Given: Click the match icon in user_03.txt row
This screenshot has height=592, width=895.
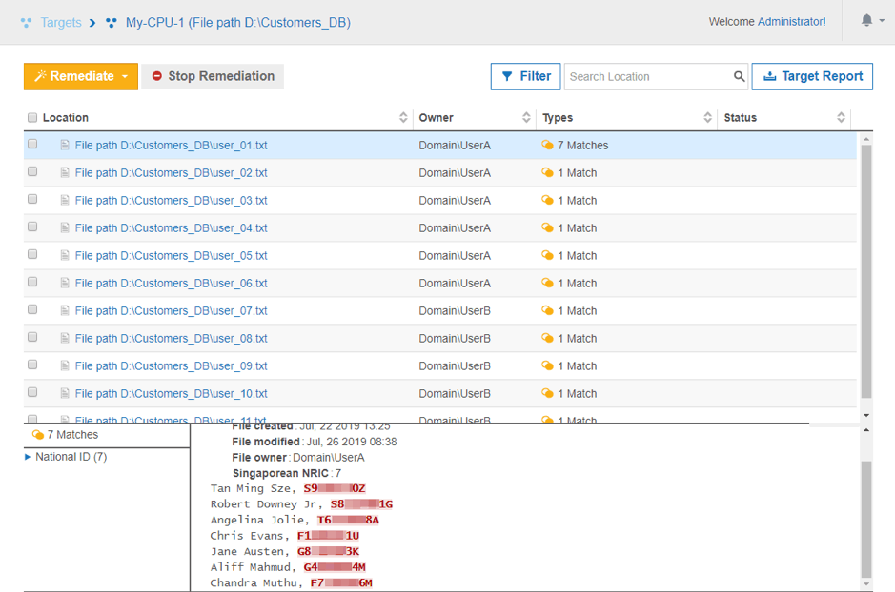Looking at the screenshot, I should click(x=547, y=201).
